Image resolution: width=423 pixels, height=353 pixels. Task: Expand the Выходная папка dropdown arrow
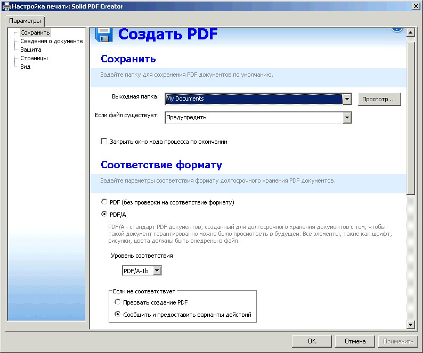[347, 99]
